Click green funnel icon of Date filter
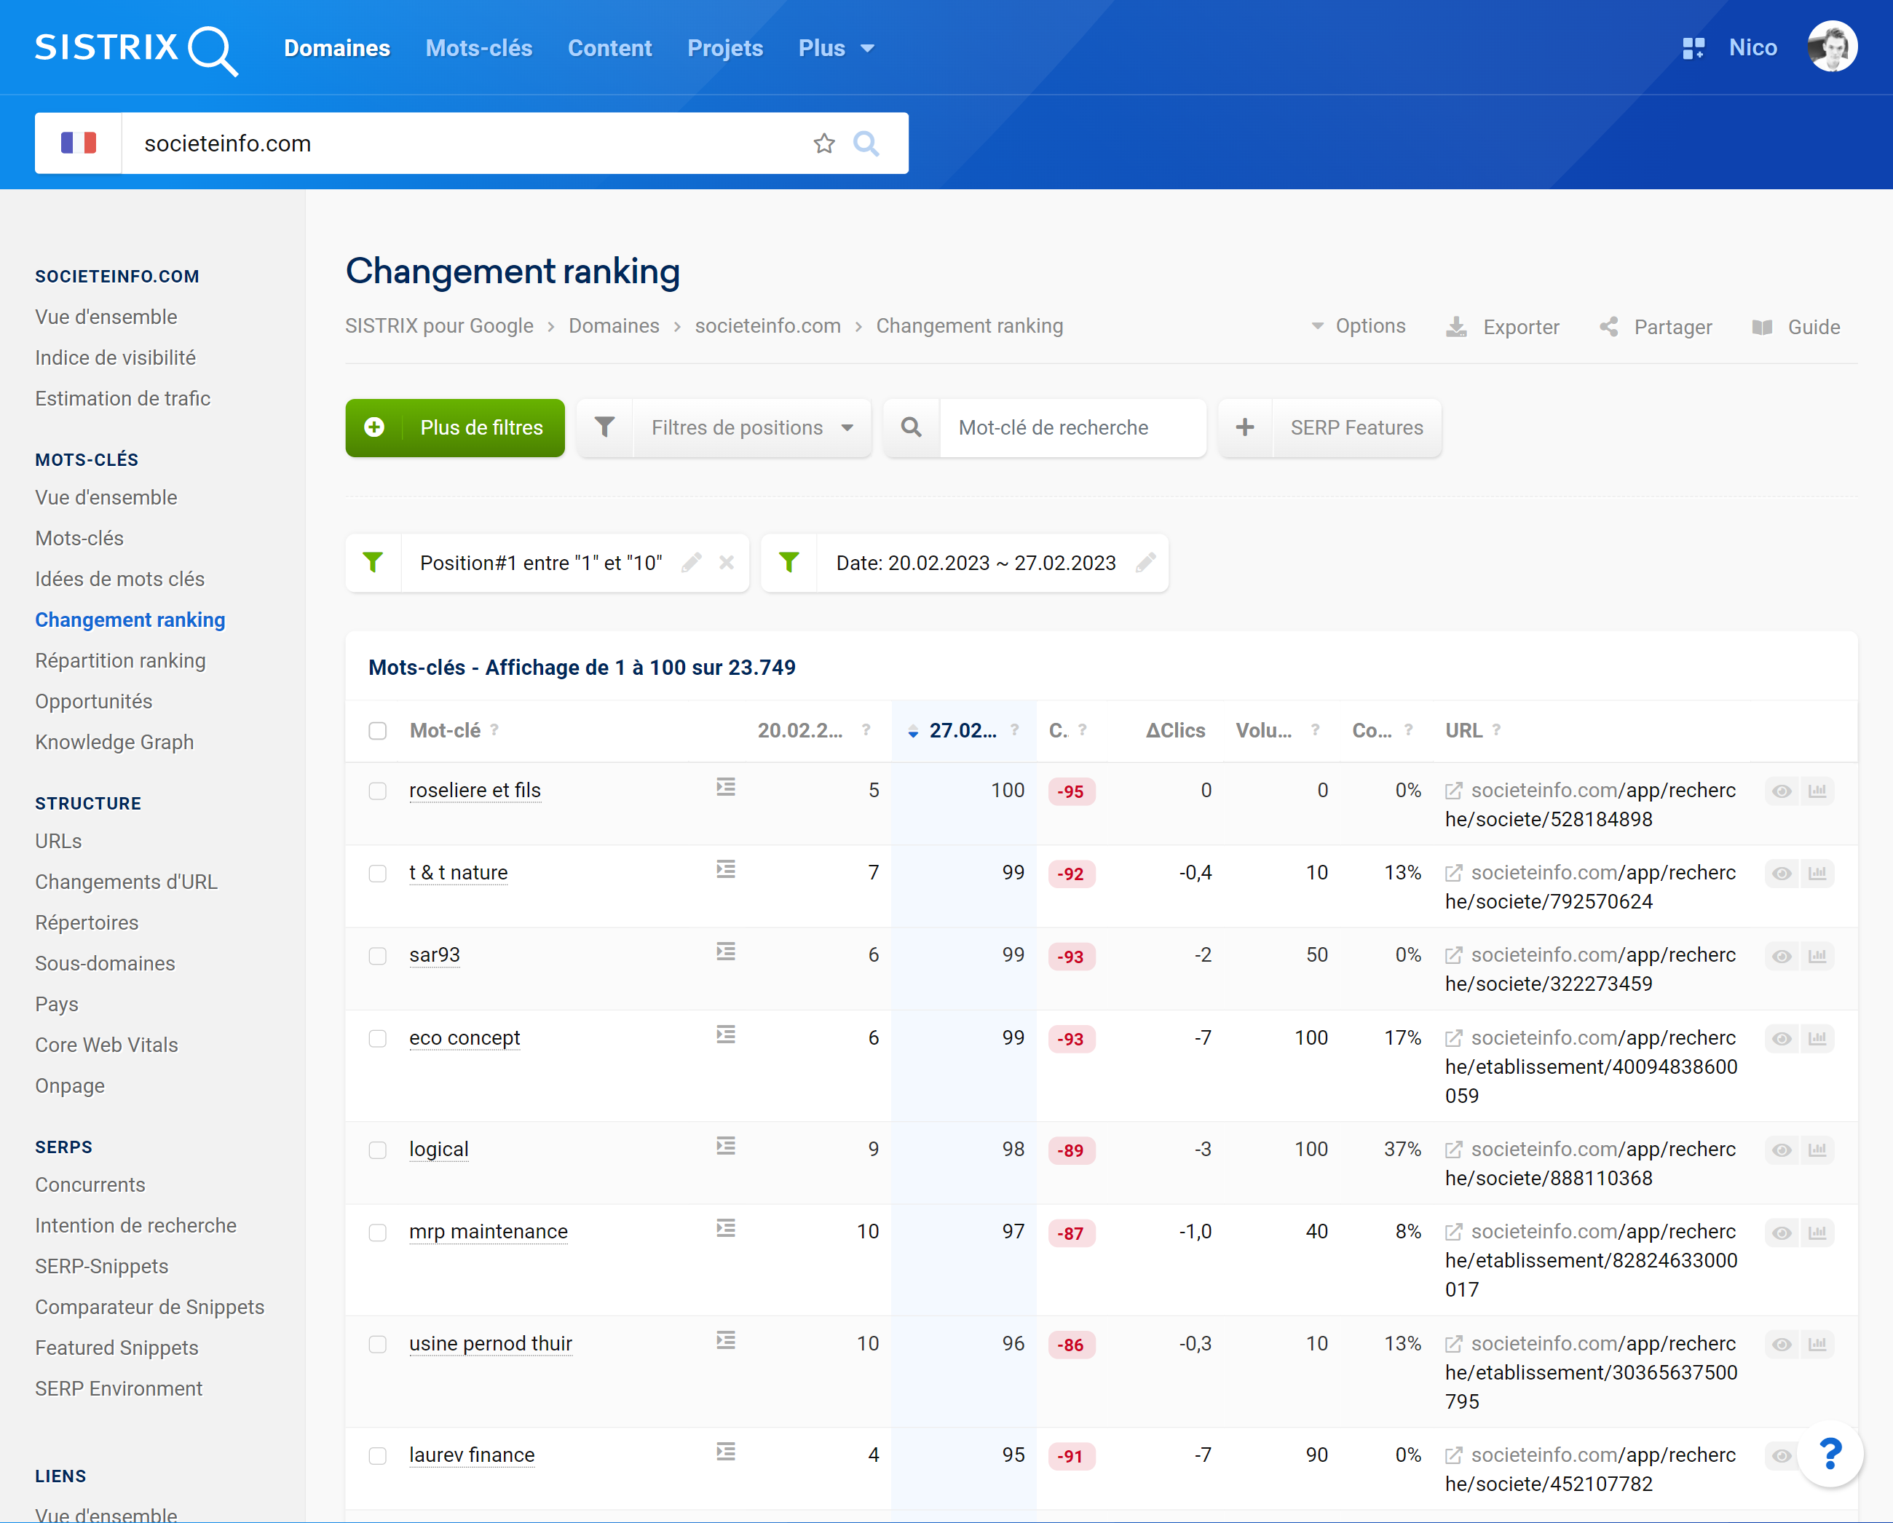The width and height of the screenshot is (1893, 1523). click(789, 563)
